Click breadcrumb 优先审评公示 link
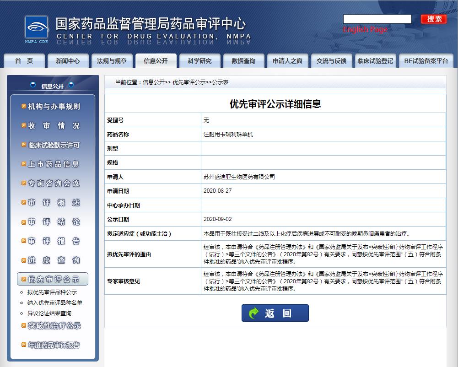 (x=189, y=82)
